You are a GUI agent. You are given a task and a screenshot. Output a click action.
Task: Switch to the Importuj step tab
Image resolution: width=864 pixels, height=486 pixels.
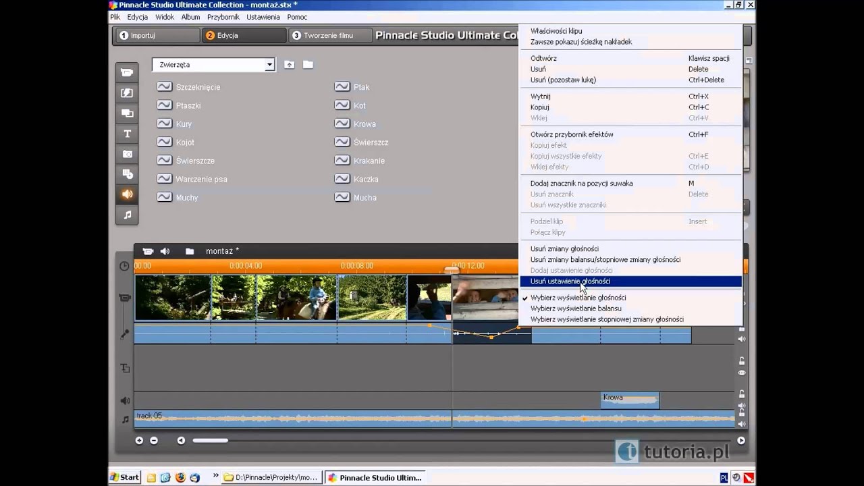157,35
